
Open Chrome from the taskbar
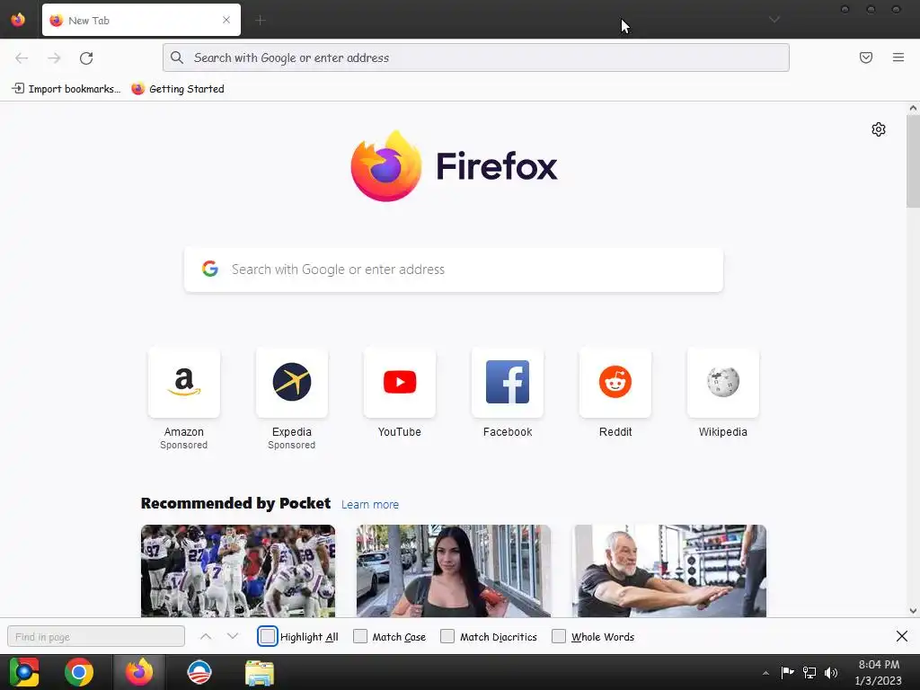pos(79,672)
